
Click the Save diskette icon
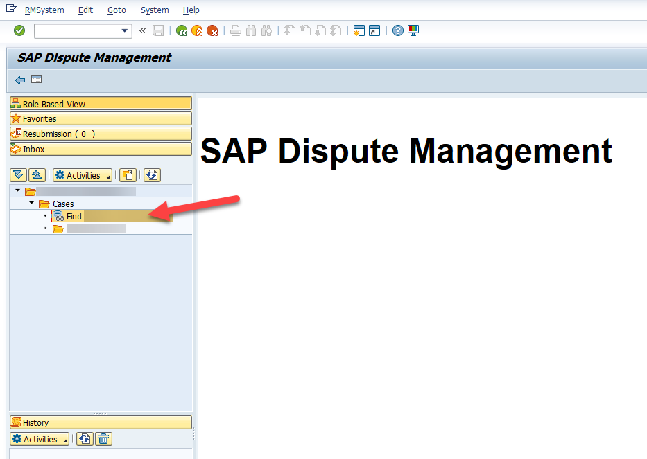click(158, 30)
